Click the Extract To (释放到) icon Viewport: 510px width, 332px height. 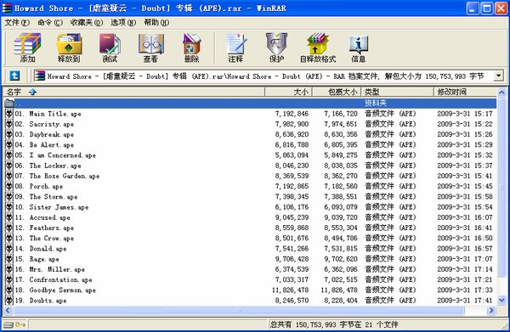coord(69,48)
